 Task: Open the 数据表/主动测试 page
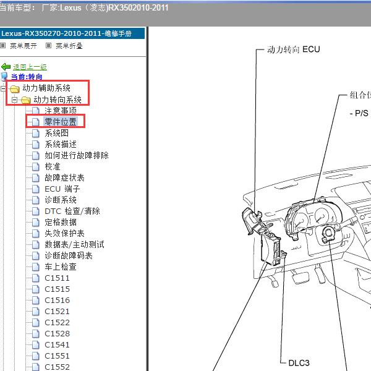(74, 244)
